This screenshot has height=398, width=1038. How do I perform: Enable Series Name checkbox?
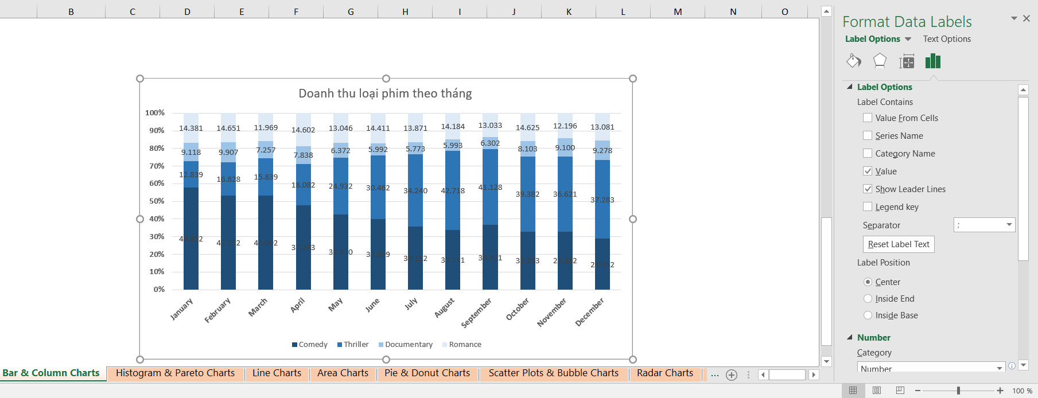868,135
